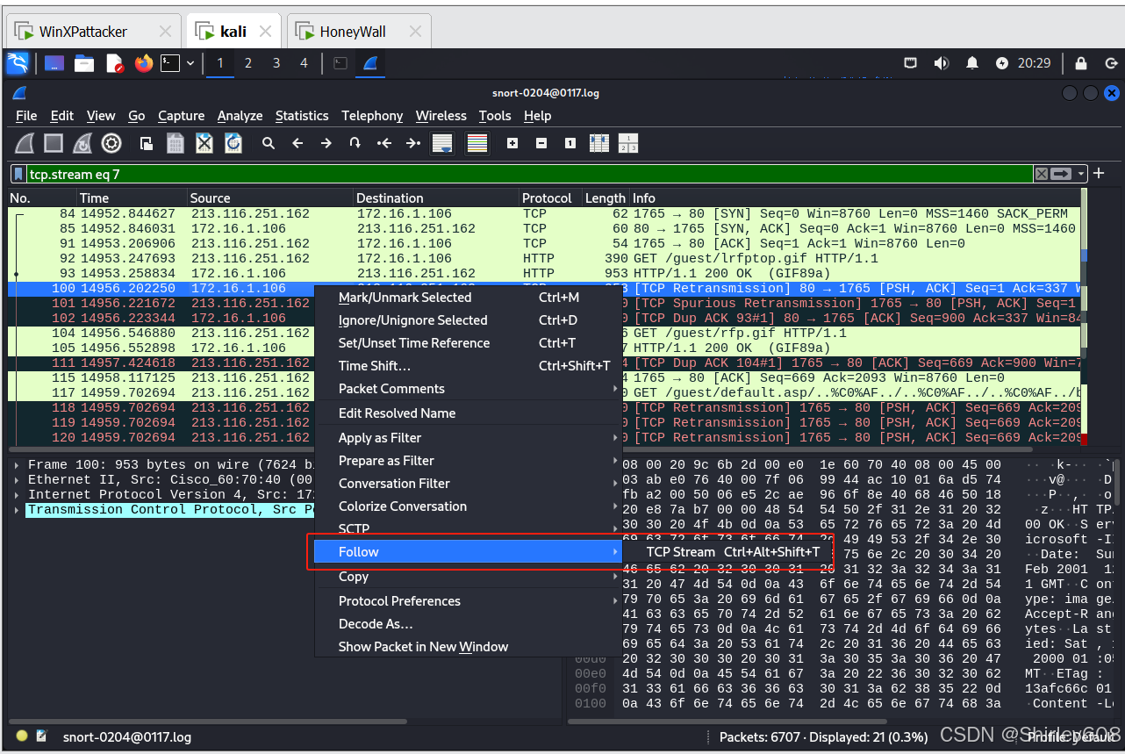
Task: Close this capture file
Action: [x=204, y=143]
